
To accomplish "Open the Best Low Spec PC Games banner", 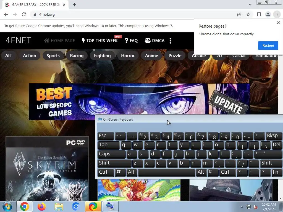I will [x=139, y=99].
